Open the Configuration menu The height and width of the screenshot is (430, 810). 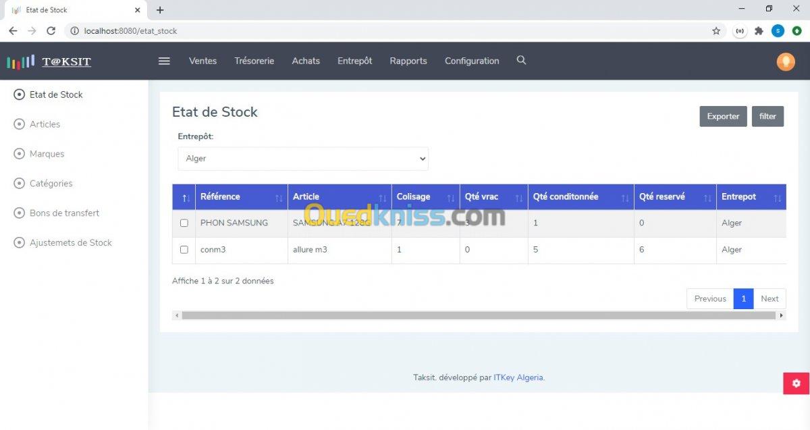[x=472, y=61]
